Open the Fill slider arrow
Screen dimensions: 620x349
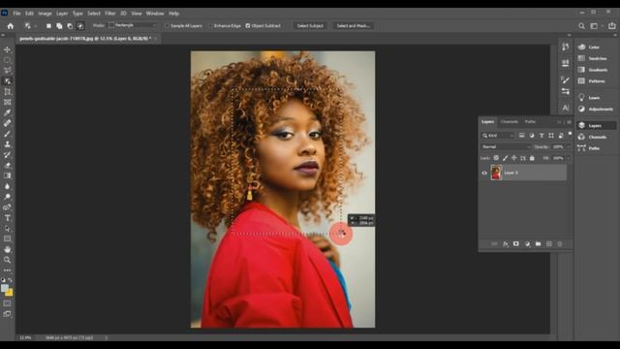click(x=569, y=158)
